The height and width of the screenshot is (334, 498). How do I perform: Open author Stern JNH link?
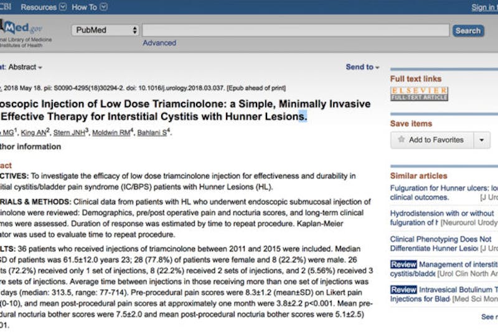pyautogui.click(x=70, y=132)
